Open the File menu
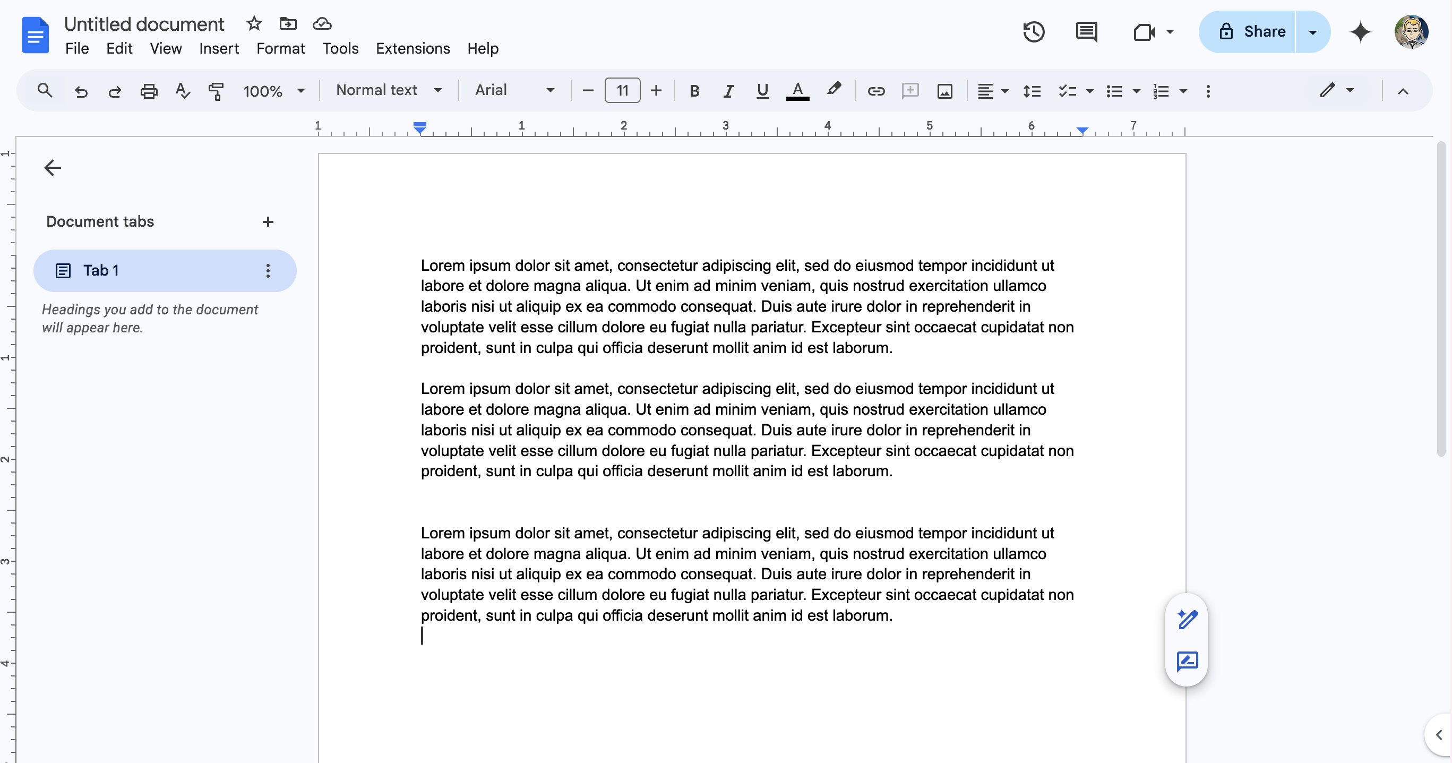The height and width of the screenshot is (763, 1452). click(76, 48)
